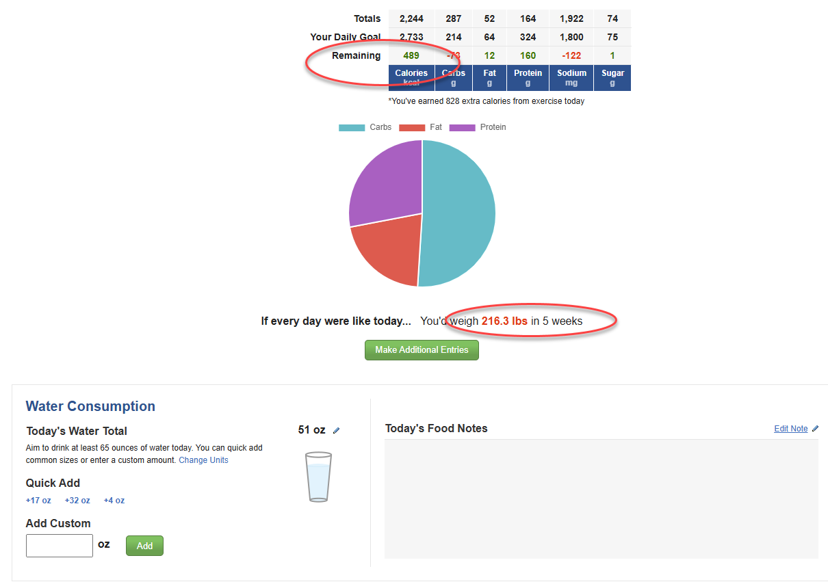Click the 51 oz water total
This screenshot has height=584, width=828.
coord(311,430)
